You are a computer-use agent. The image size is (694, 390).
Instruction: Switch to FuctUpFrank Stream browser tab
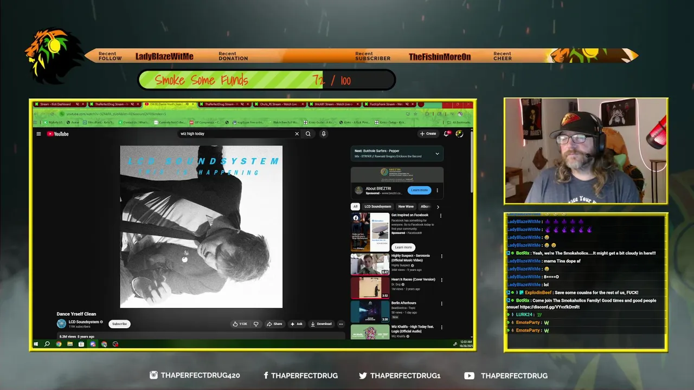click(389, 104)
